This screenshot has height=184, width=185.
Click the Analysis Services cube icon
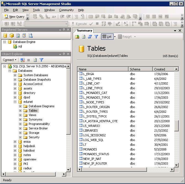[x=12, y=35]
